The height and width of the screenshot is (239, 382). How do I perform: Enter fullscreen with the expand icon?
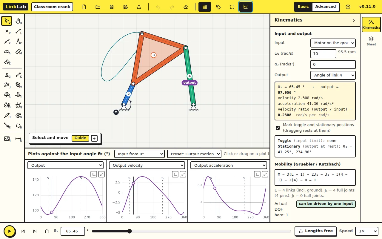pyautogui.click(x=232, y=7)
